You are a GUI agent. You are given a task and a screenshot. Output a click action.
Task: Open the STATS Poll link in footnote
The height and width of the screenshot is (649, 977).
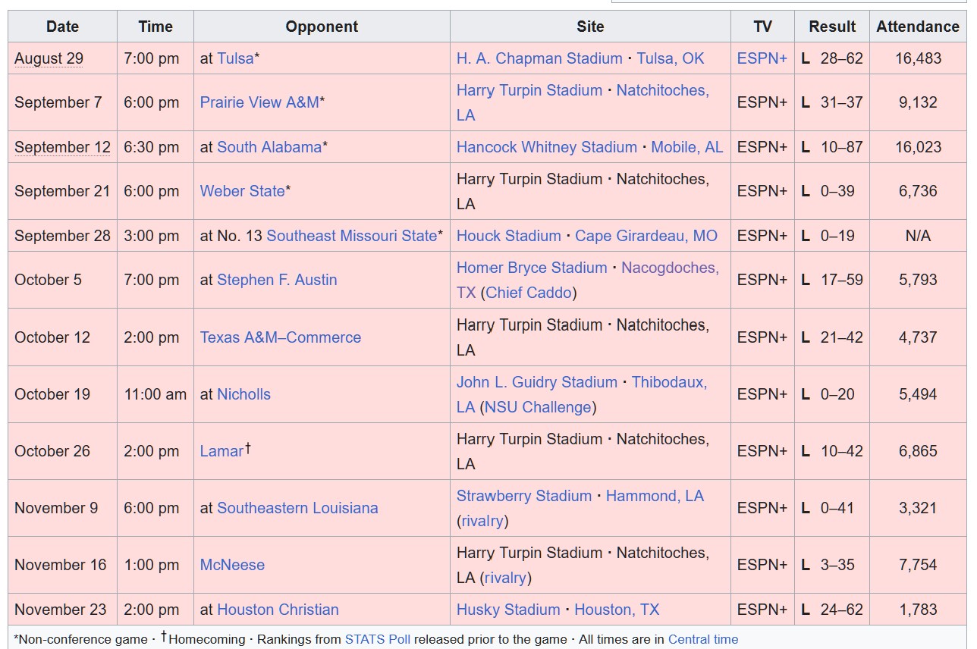(378, 639)
